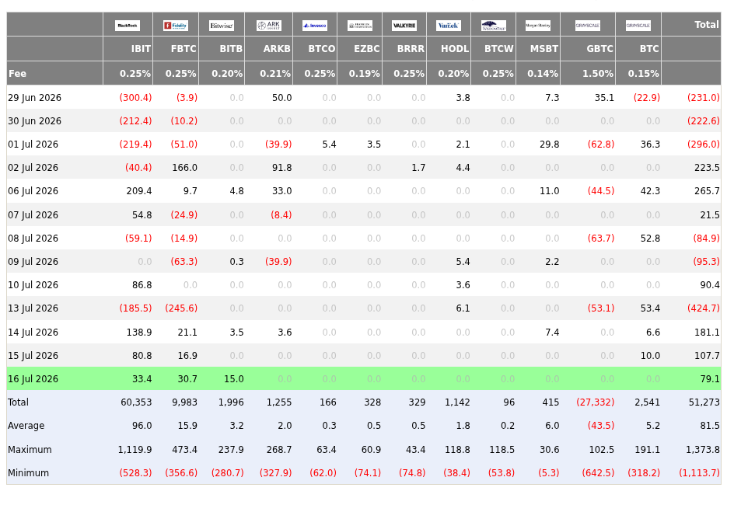Click the Fidelity logo above FBTC
The height and width of the screenshot is (505, 734).
(176, 25)
